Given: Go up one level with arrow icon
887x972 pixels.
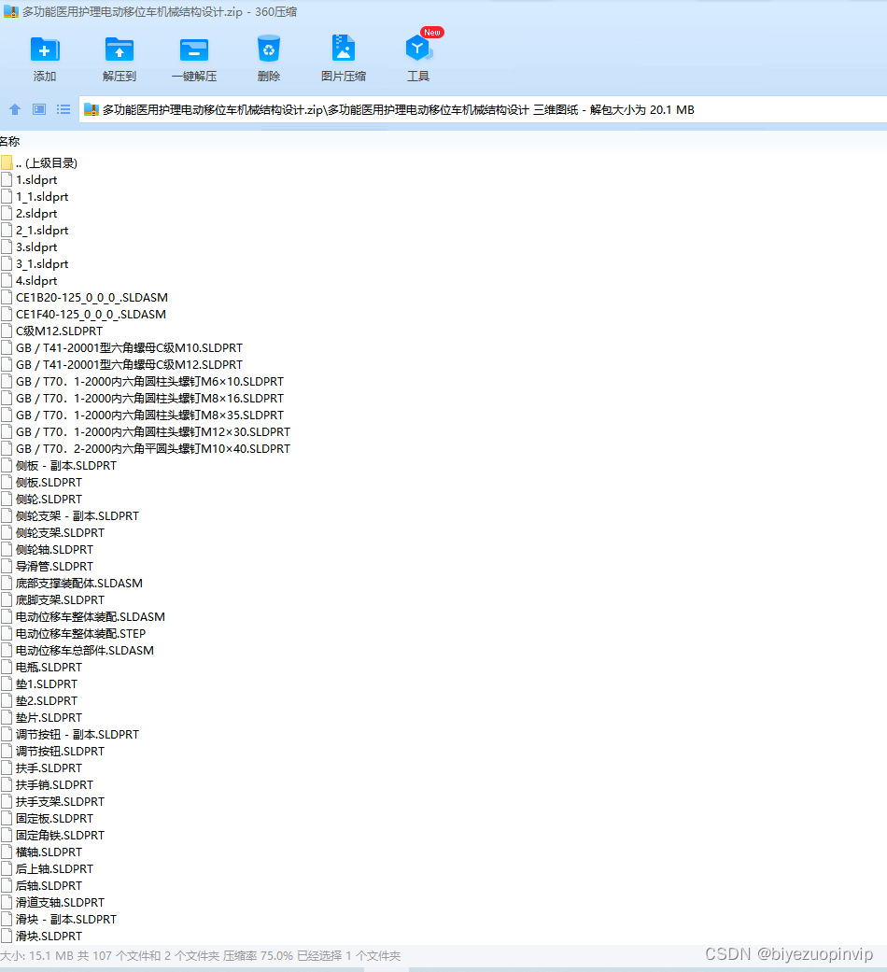Looking at the screenshot, I should (15, 110).
